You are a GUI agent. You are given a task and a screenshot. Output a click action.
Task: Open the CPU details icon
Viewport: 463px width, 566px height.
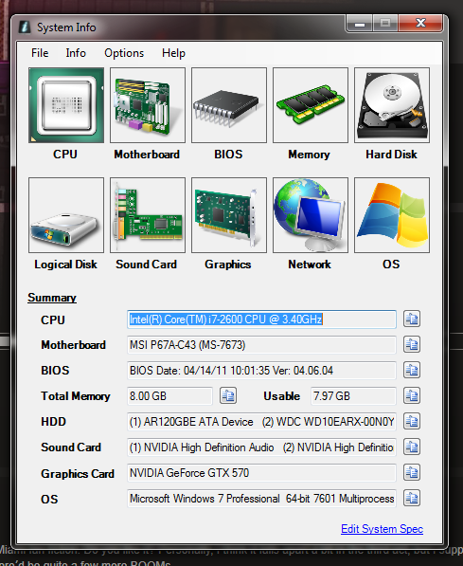click(66, 105)
